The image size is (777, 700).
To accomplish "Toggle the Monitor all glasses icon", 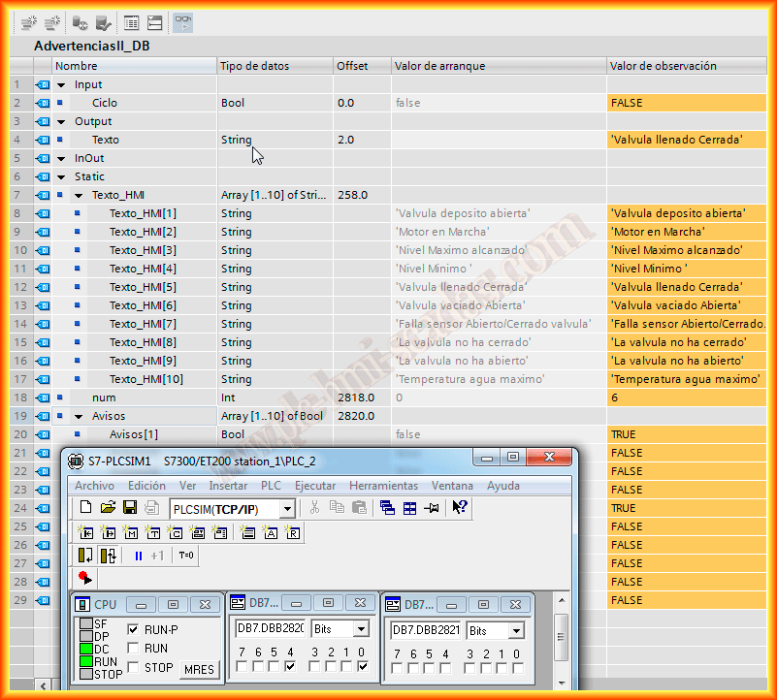I will (x=182, y=21).
